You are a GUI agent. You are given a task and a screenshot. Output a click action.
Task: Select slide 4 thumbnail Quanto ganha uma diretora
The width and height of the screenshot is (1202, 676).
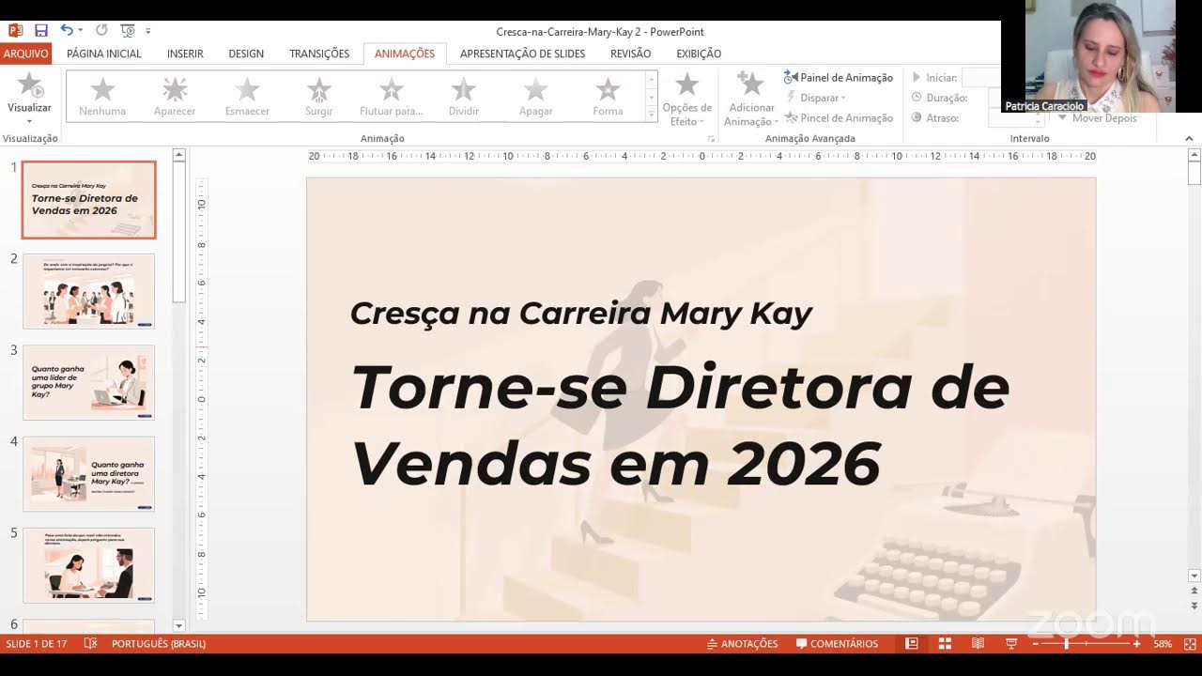[x=89, y=474]
